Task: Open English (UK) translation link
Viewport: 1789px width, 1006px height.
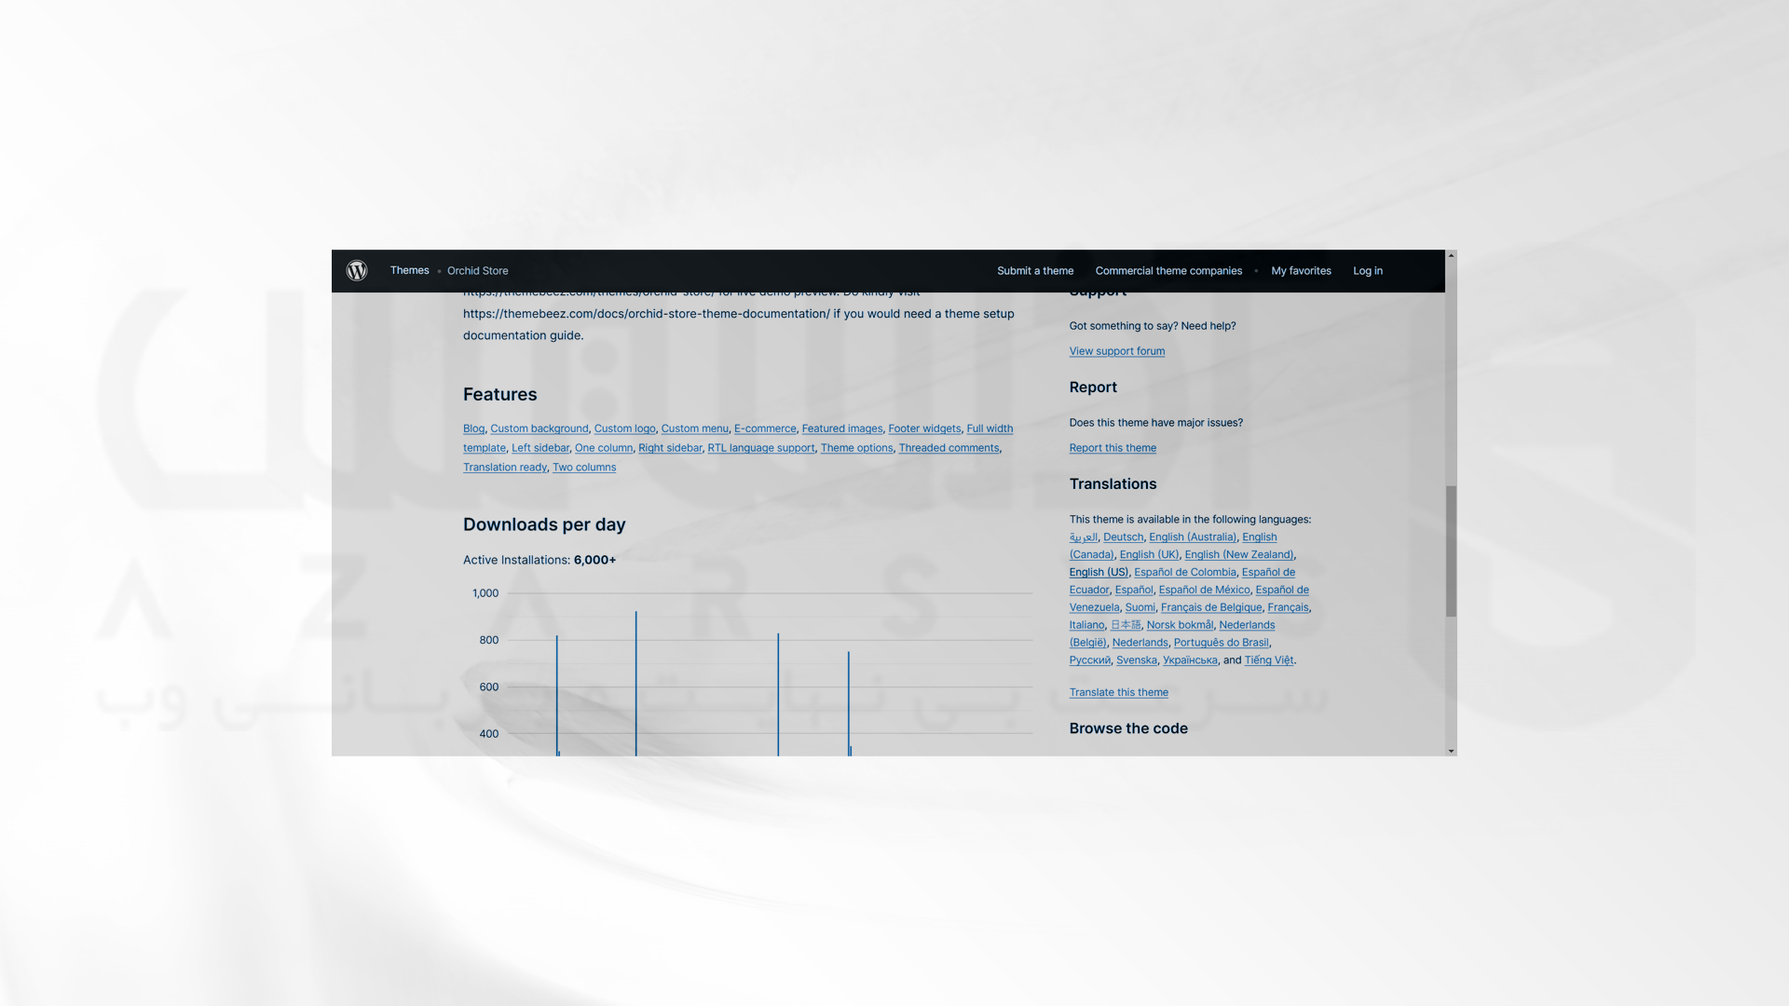Action: pos(1149,555)
